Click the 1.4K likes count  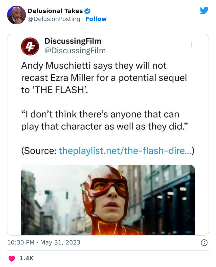27,259
